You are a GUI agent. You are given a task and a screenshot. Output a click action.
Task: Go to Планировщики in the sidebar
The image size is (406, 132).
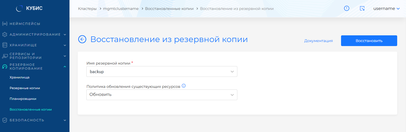tap(23, 99)
